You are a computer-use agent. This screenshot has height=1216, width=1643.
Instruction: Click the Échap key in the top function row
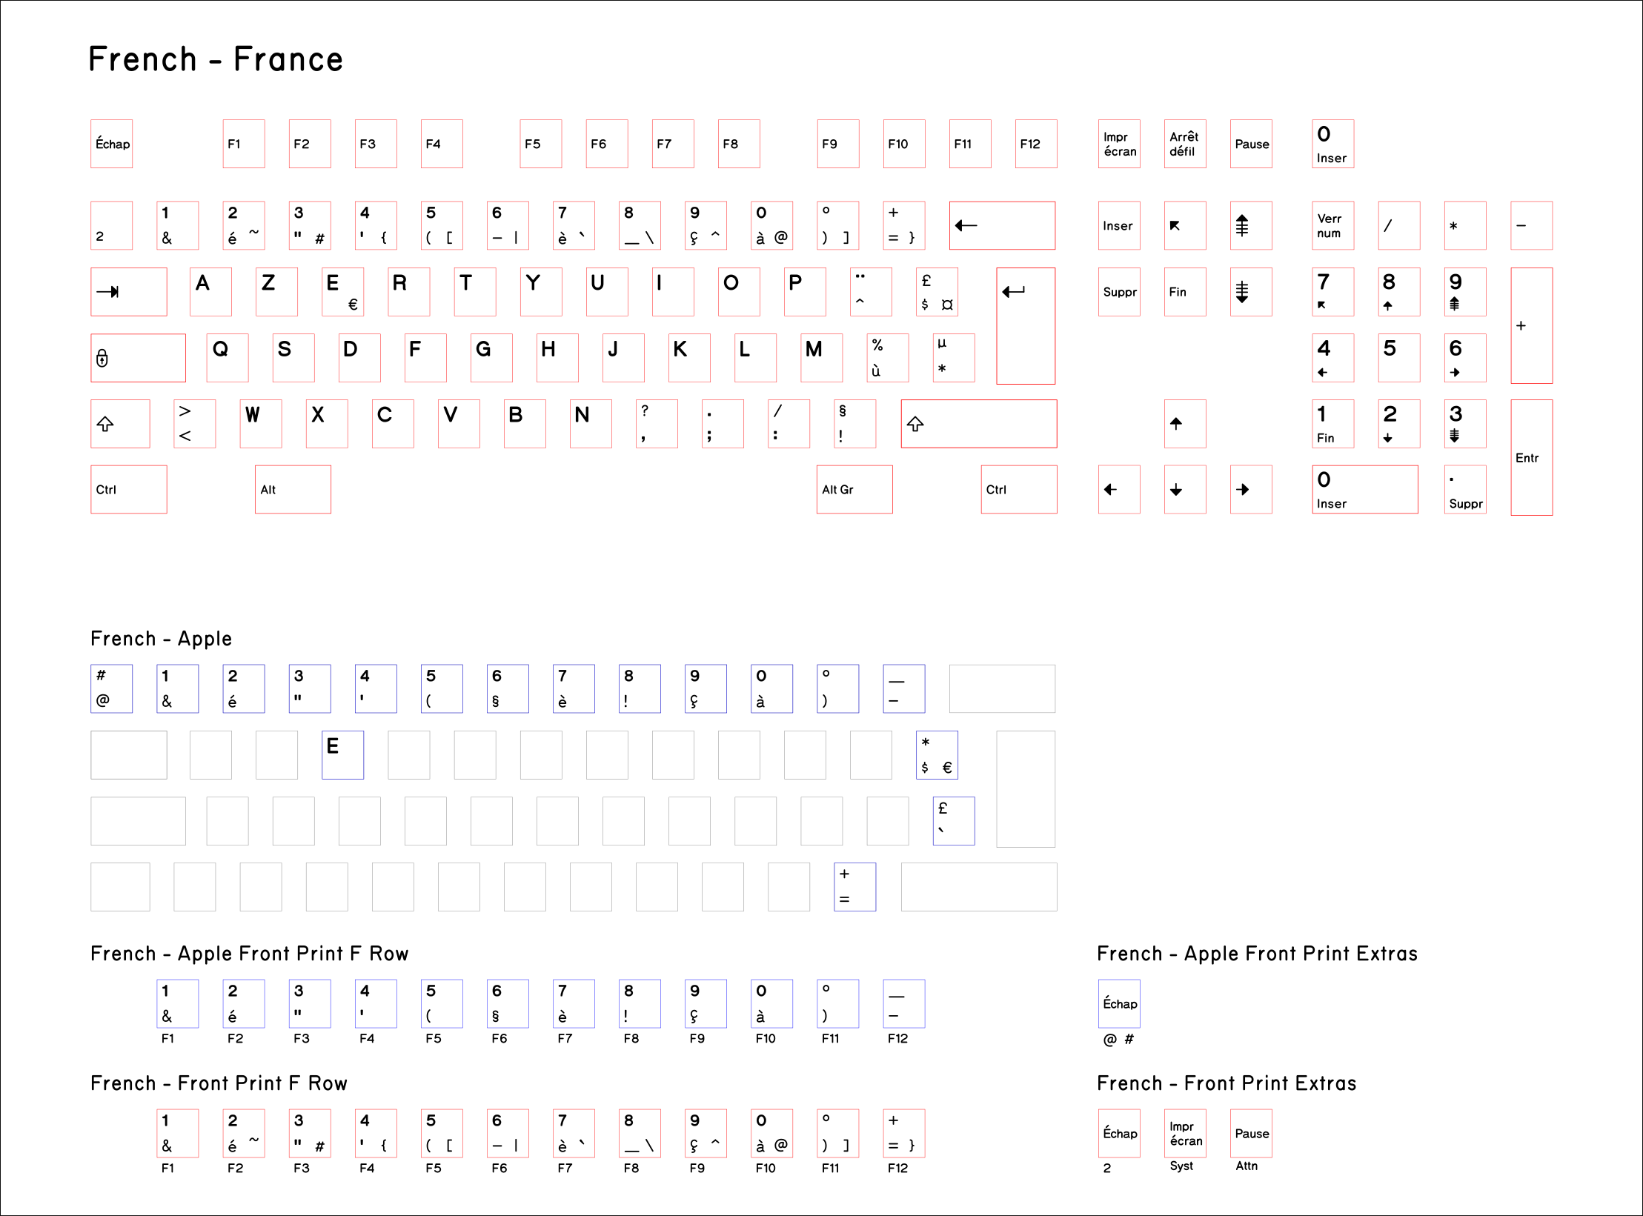112,144
